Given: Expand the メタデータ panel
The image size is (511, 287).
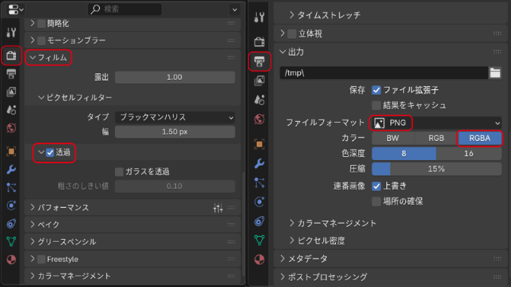Looking at the screenshot, I should coord(282,259).
